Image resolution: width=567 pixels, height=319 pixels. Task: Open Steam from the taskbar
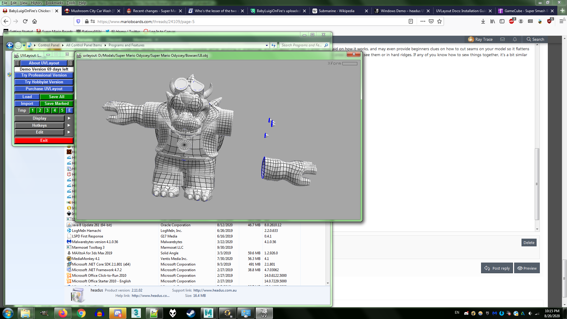point(191,313)
